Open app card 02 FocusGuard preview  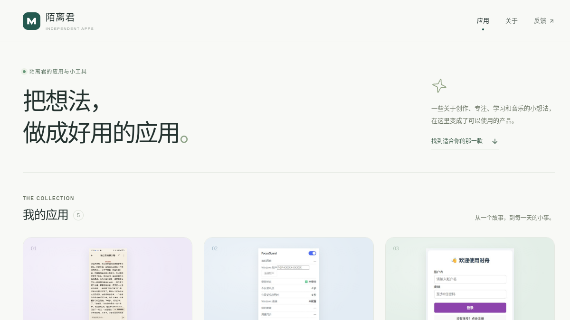click(289, 284)
